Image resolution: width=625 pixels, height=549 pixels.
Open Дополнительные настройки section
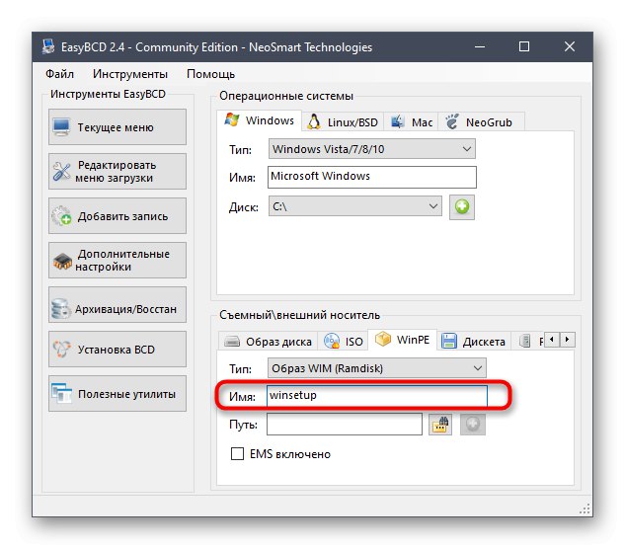pyautogui.click(x=117, y=260)
